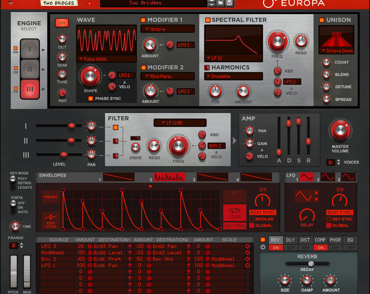The image size is (370, 294).
Task: Click the Harmonics POS knob
Action: pyautogui.click(x=215, y=92)
